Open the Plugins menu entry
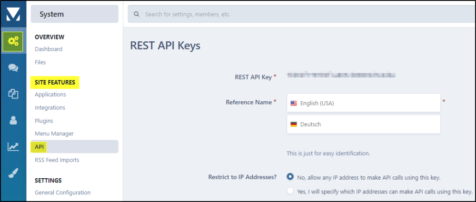The width and height of the screenshot is (476, 202). [44, 121]
